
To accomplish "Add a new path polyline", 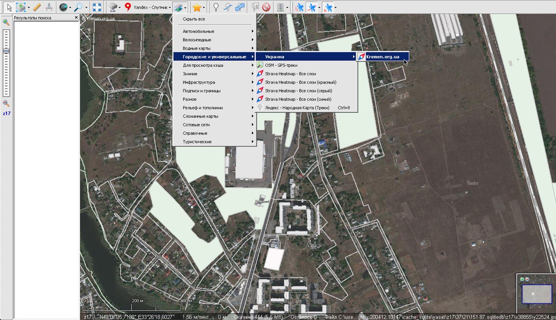I will (x=228, y=7).
